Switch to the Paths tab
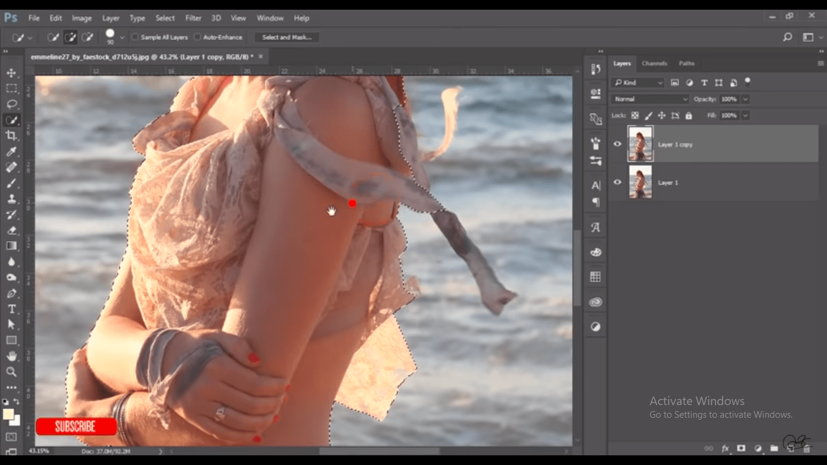Screen dimensions: 827x465 click(687, 63)
